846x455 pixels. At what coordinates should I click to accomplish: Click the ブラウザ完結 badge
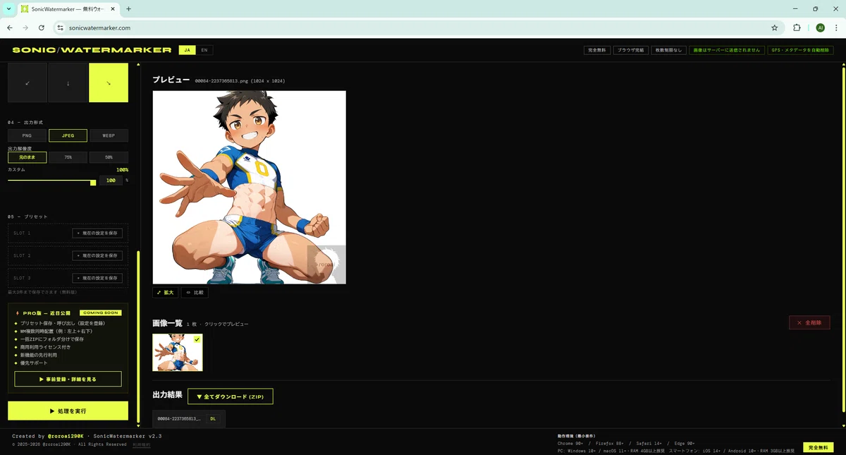[630, 50]
